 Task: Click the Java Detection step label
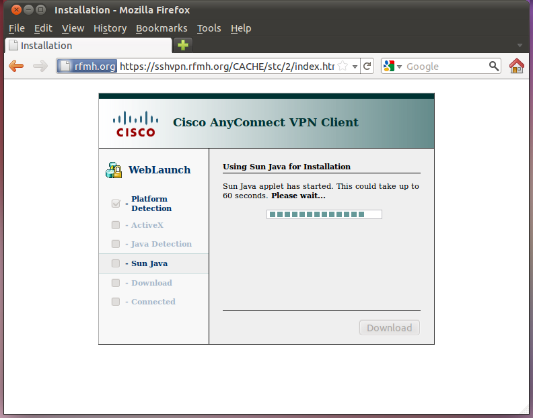coord(162,244)
